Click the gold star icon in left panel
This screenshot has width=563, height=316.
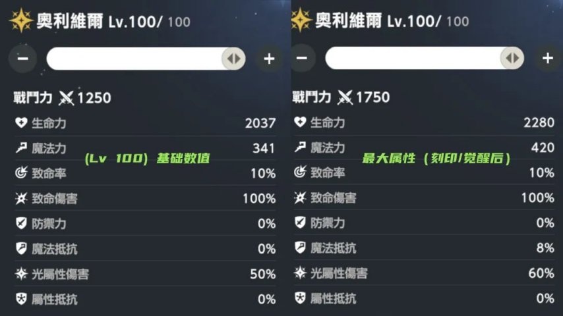tap(21, 21)
